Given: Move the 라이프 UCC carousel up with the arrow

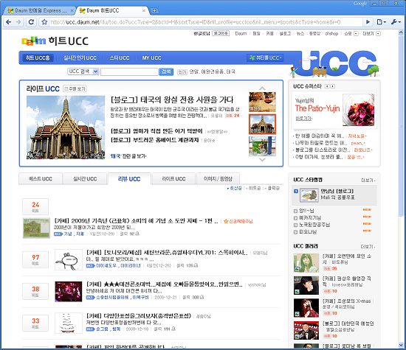Looking at the screenshot, I should (x=262, y=88).
